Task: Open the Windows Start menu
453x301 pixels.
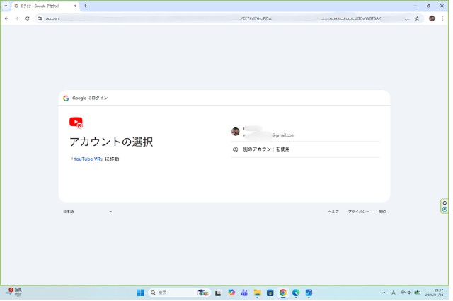Action: 140,293
